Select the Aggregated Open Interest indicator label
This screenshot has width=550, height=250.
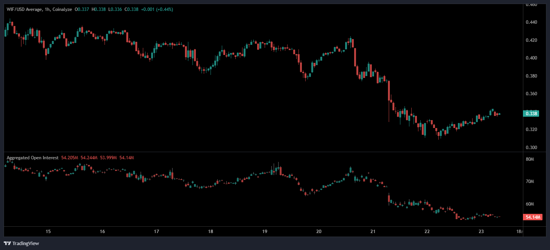point(32,158)
